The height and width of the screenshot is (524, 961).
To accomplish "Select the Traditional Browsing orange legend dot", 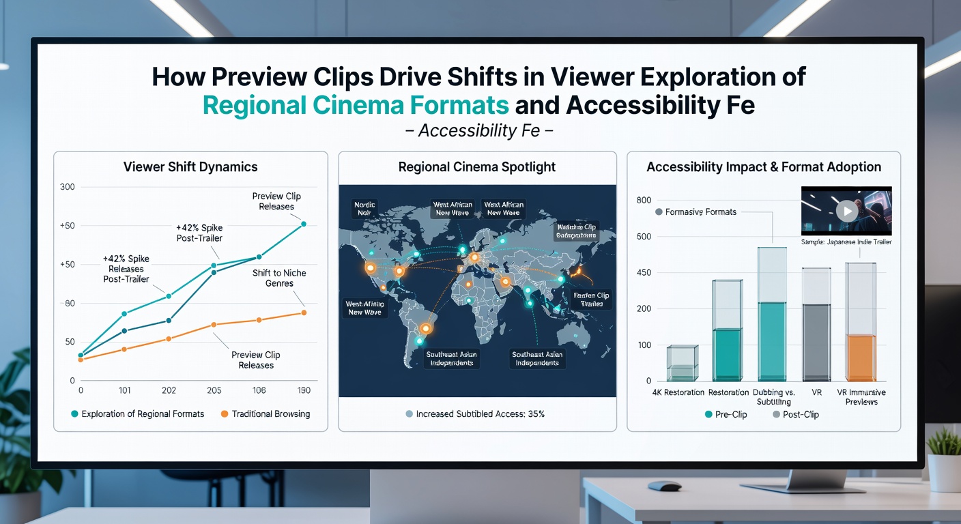I will [x=224, y=413].
